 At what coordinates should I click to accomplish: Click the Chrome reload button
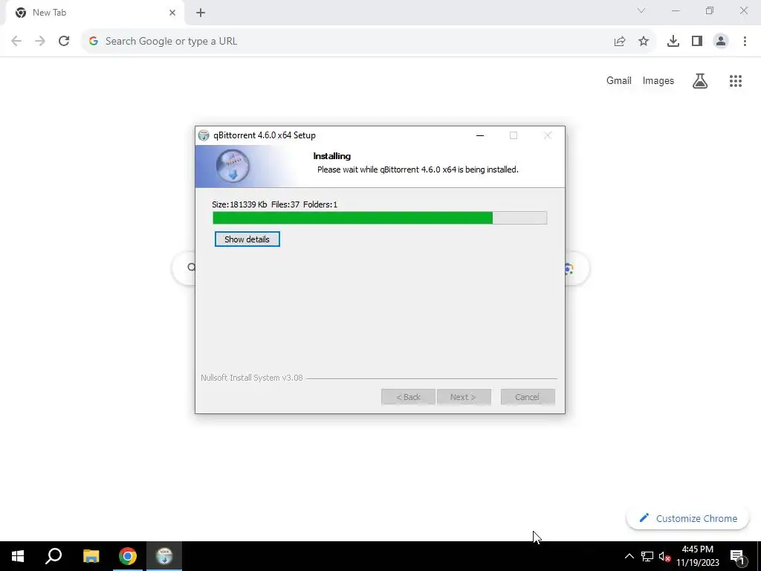(x=64, y=42)
